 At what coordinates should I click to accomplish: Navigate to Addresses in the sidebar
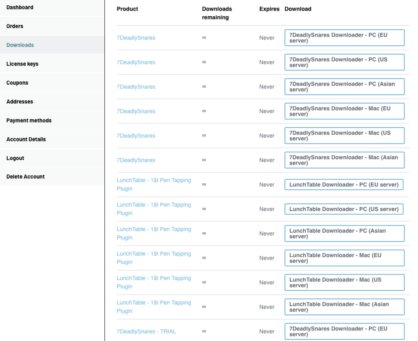[x=20, y=101]
